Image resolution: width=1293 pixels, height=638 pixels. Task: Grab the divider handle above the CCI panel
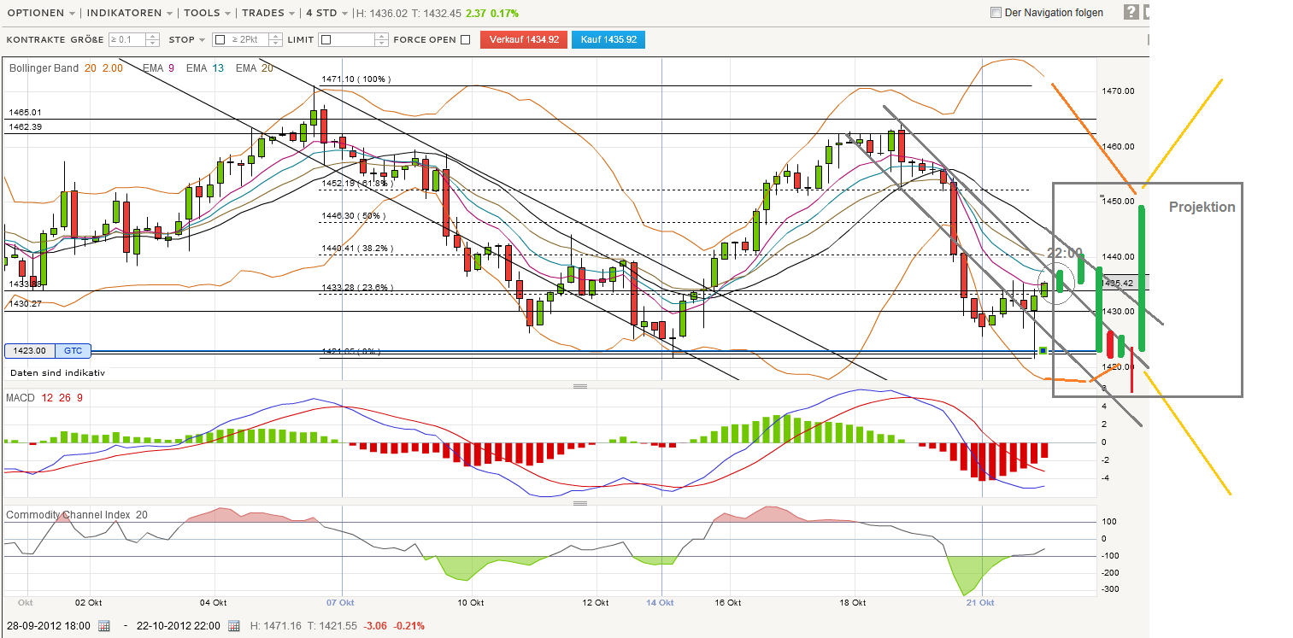tap(580, 503)
